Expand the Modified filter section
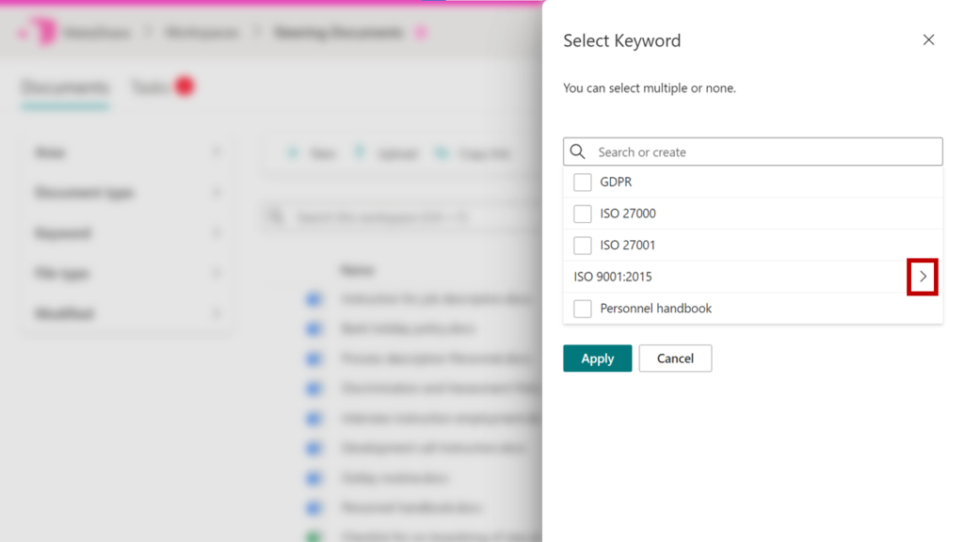The width and height of the screenshot is (964, 542). click(217, 314)
